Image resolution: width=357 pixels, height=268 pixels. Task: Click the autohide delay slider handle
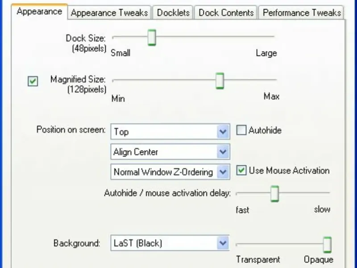tap(275, 193)
